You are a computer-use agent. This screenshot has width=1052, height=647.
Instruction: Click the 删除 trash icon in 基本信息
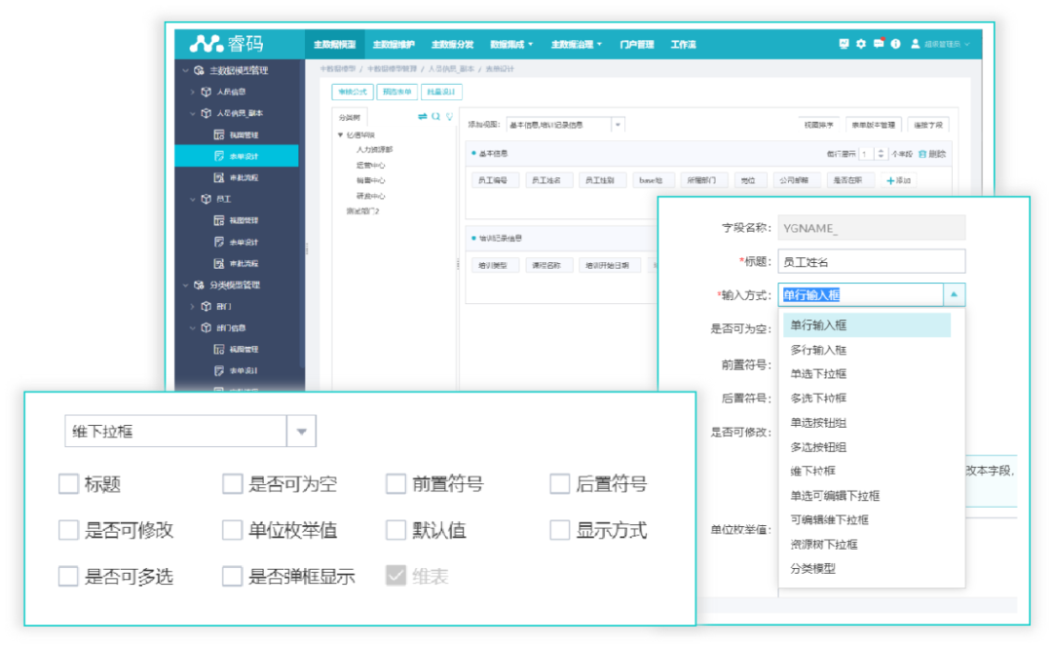tap(922, 154)
